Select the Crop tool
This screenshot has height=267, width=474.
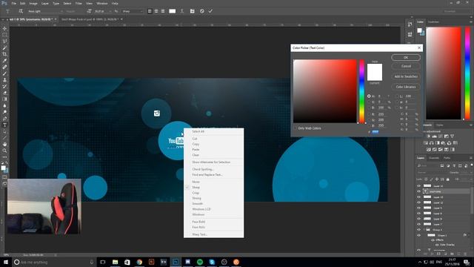[x=4, y=54]
